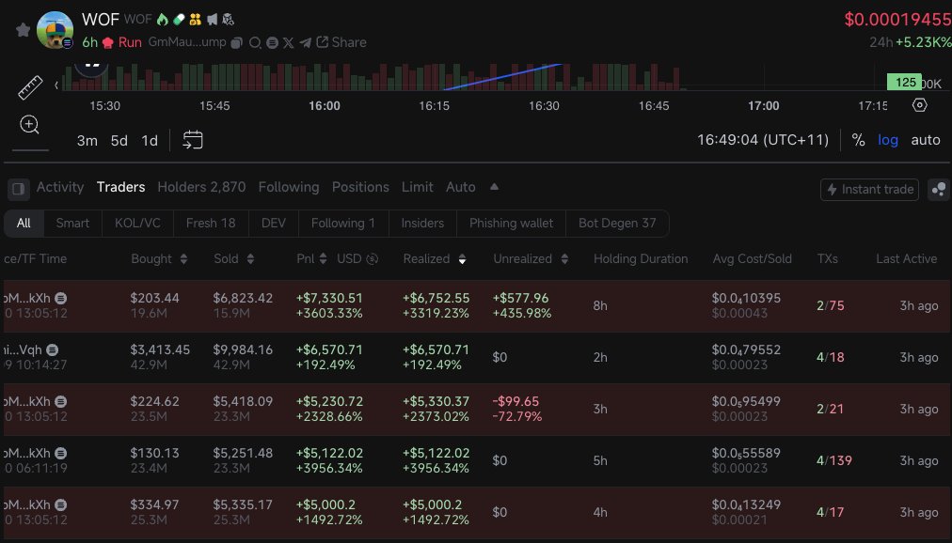Sort by the Unrealized column arrows
This screenshot has height=543, width=952.
click(x=564, y=258)
